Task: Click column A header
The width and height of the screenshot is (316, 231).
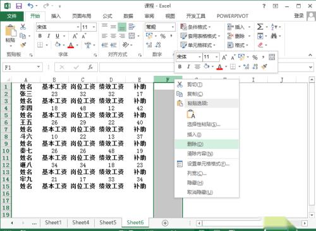Action: (26, 80)
